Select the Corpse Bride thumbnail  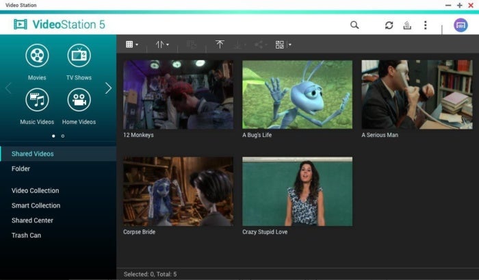click(179, 192)
